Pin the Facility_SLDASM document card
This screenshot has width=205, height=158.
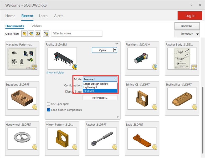(x=117, y=44)
